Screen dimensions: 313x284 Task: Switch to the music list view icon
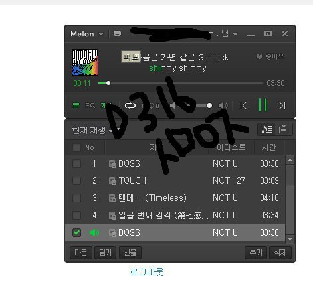266,129
